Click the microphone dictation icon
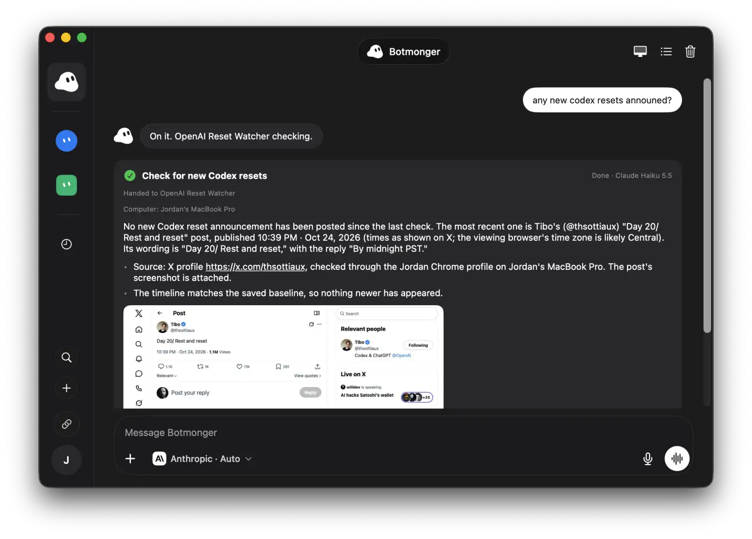The width and height of the screenshot is (752, 539). 648,459
